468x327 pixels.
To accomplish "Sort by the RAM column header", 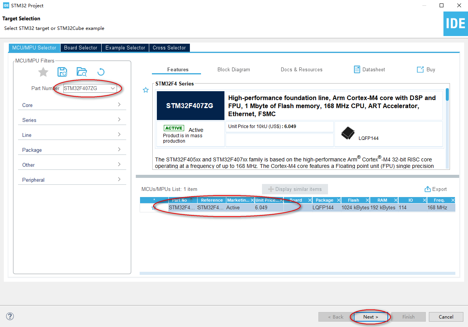I will pos(382,200).
